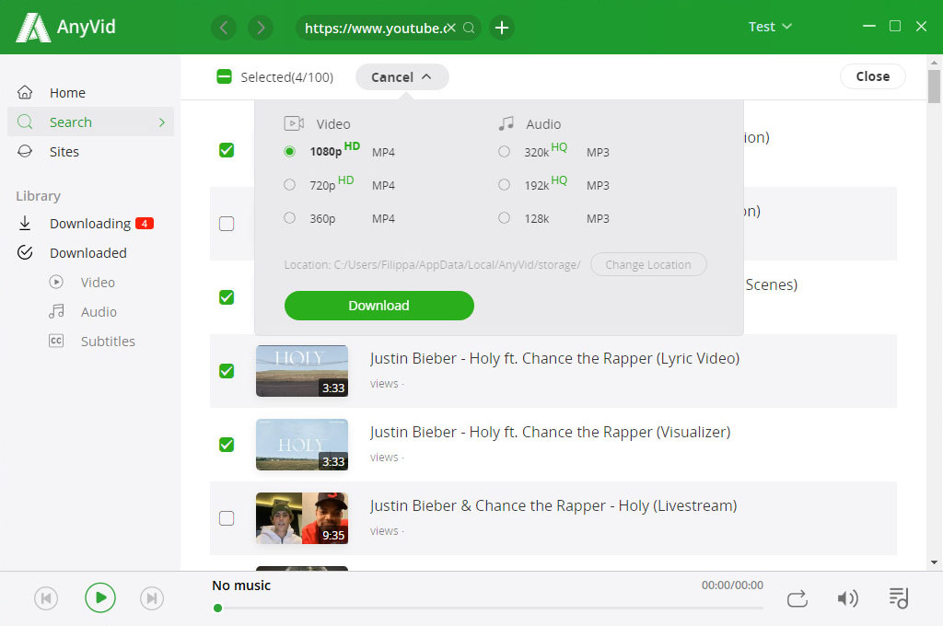Click the Downloaded checkmark circle icon
The height and width of the screenshot is (626, 943).
(x=25, y=252)
